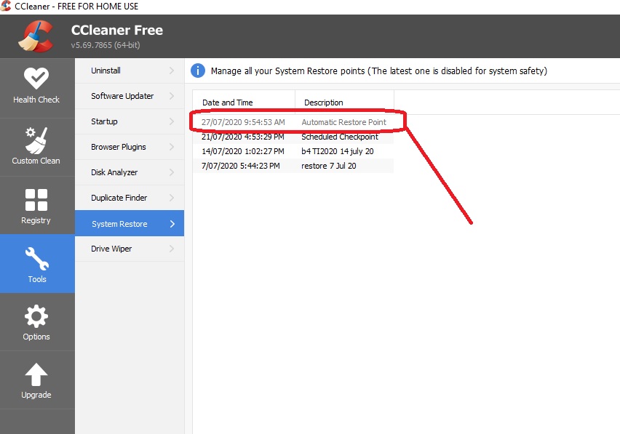
Task: Click the CCleaner logo in header
Action: pyautogui.click(x=36, y=36)
